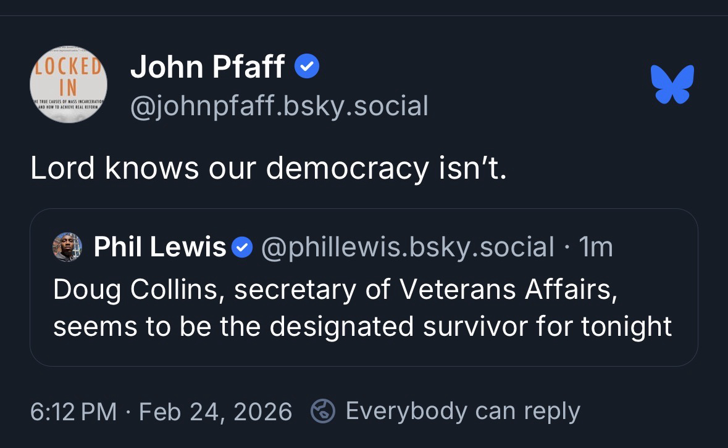Open the @phillewis.bsky.social handle
728x448 pixels.
[x=408, y=247]
